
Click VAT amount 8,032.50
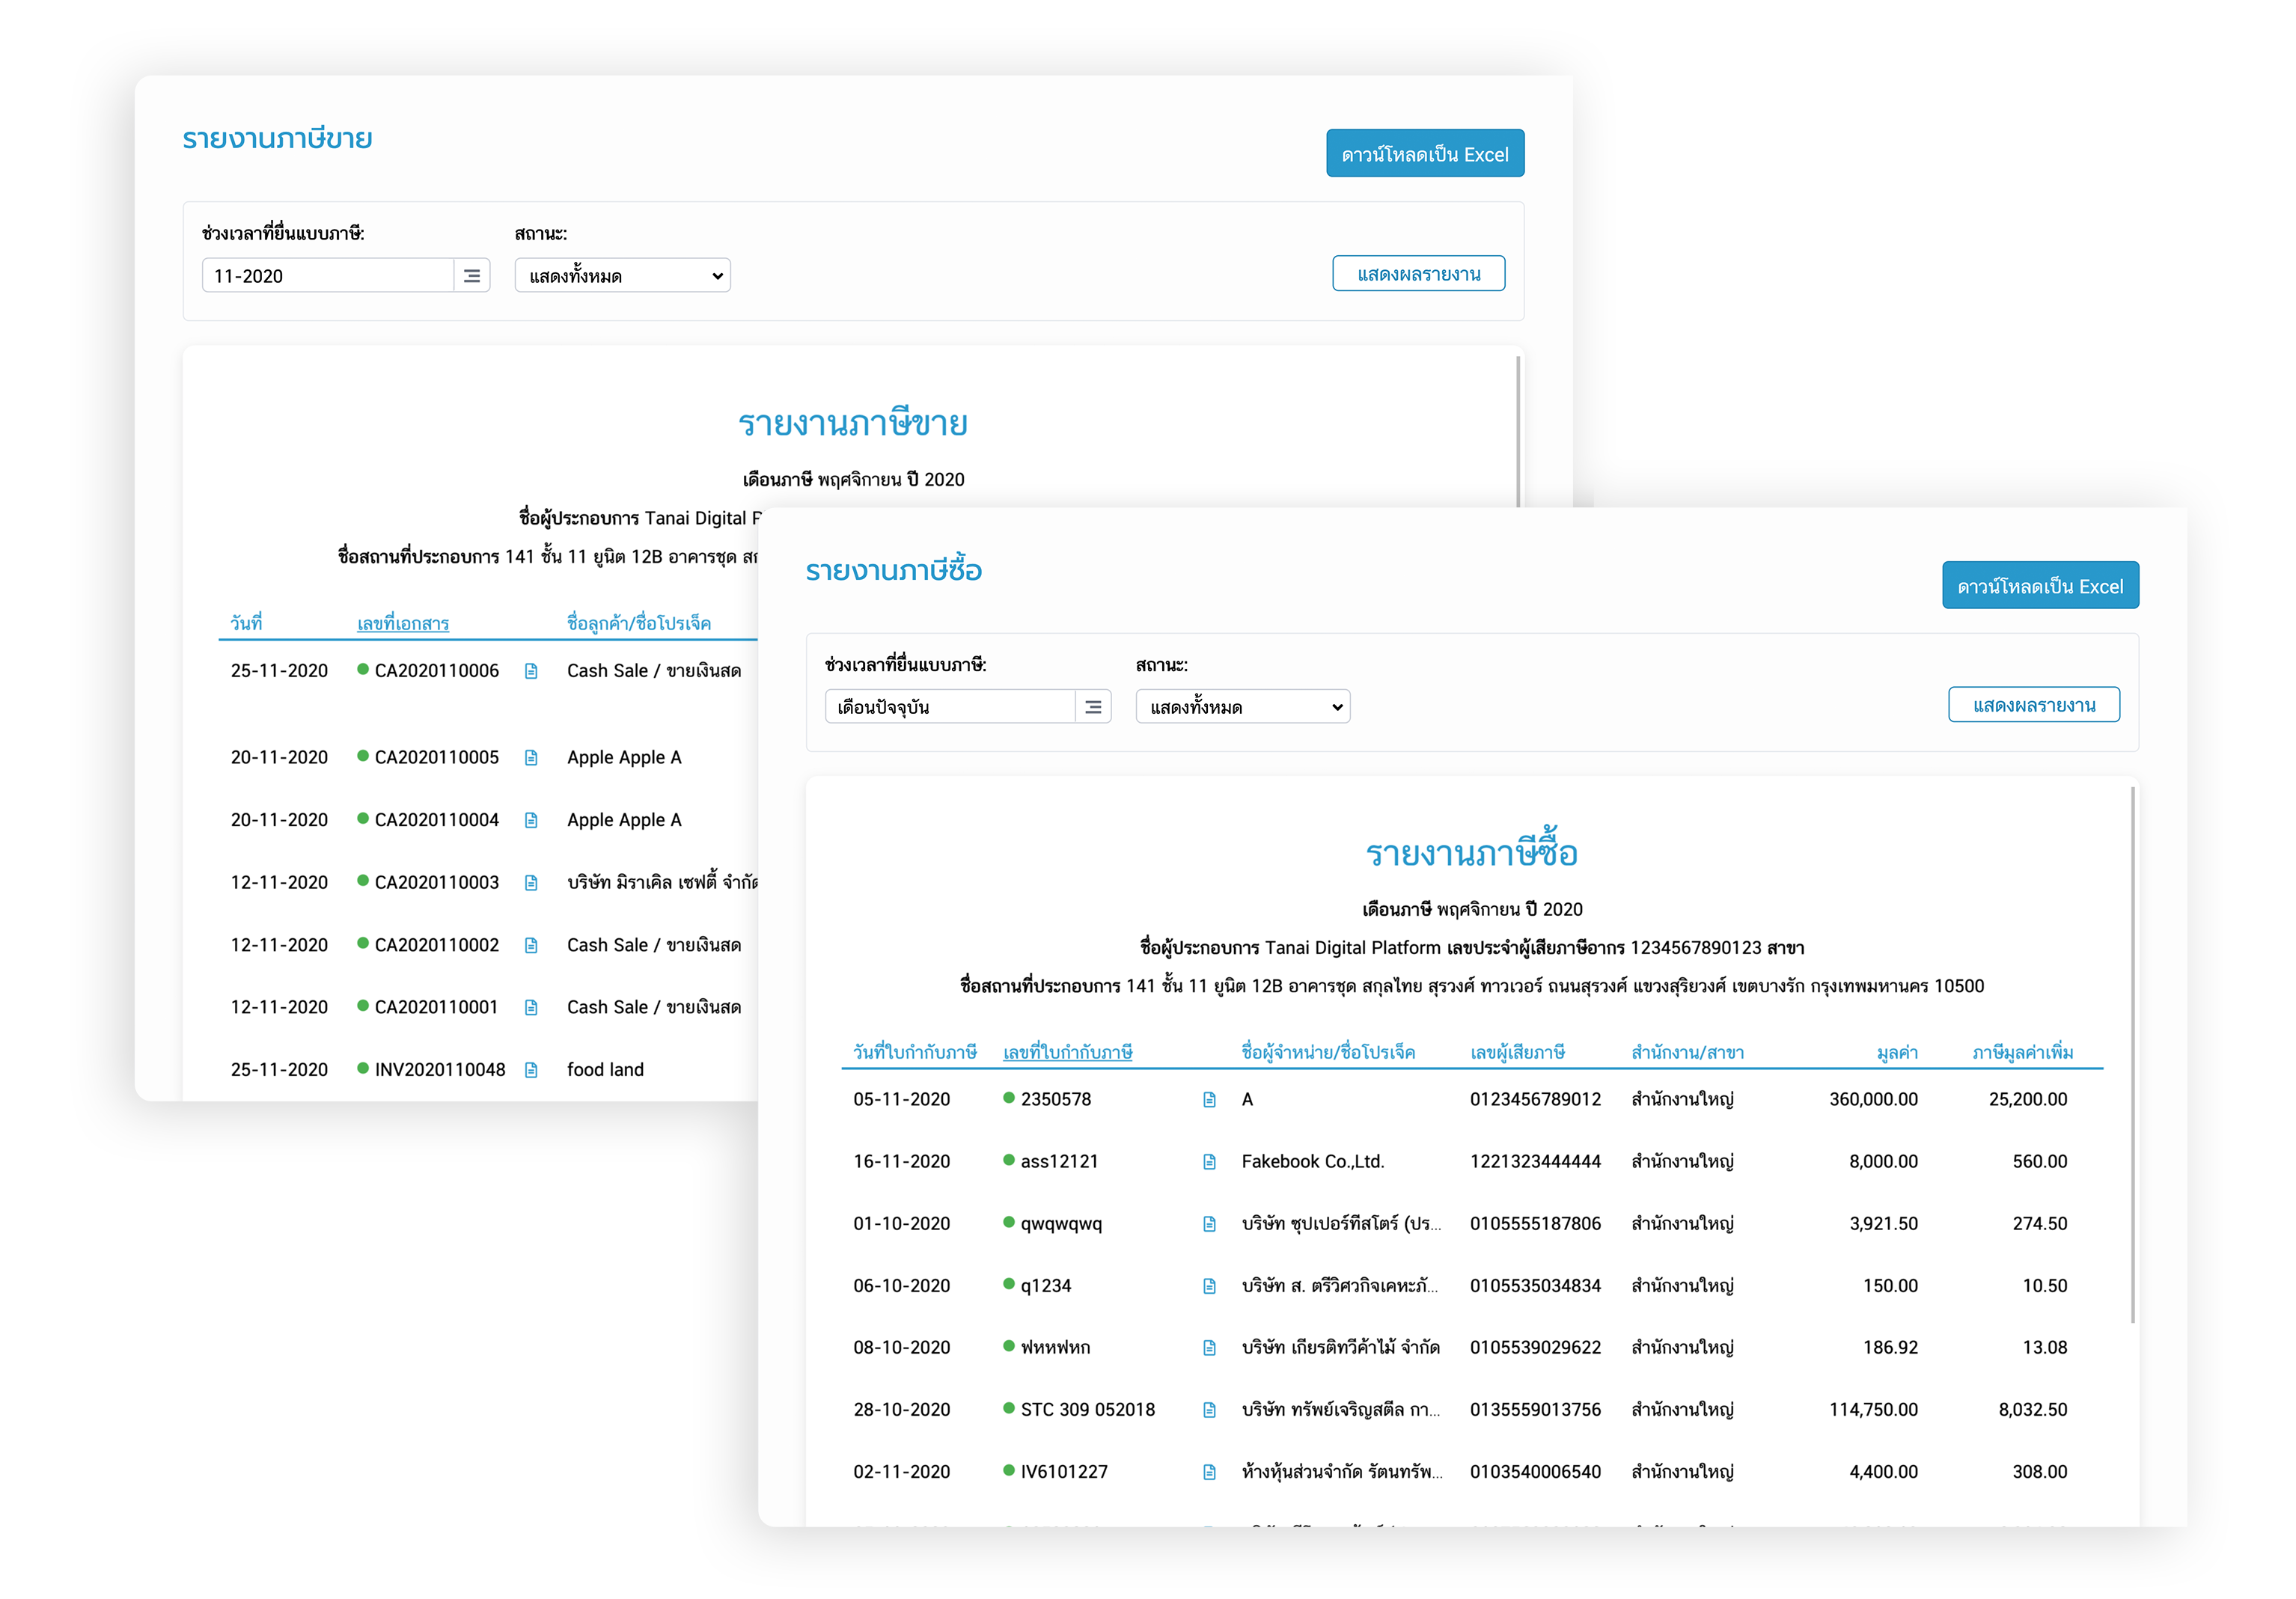tap(2032, 1410)
